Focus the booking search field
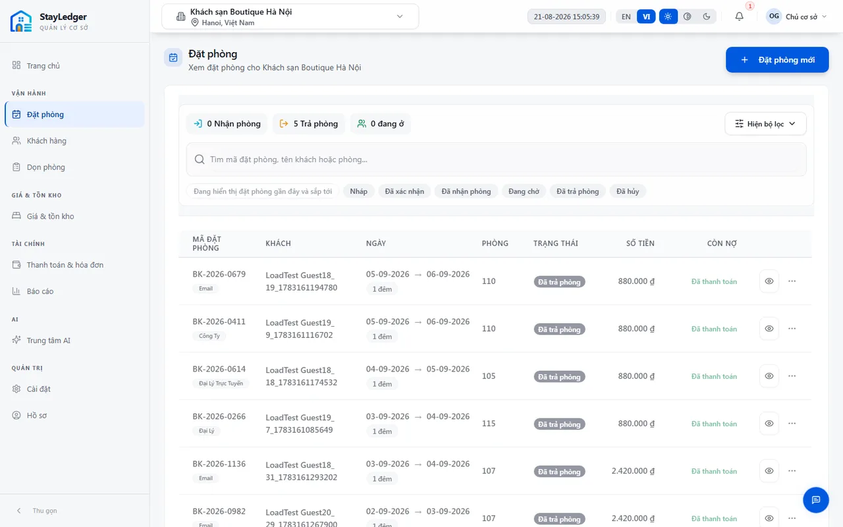The image size is (843, 527). tap(497, 159)
